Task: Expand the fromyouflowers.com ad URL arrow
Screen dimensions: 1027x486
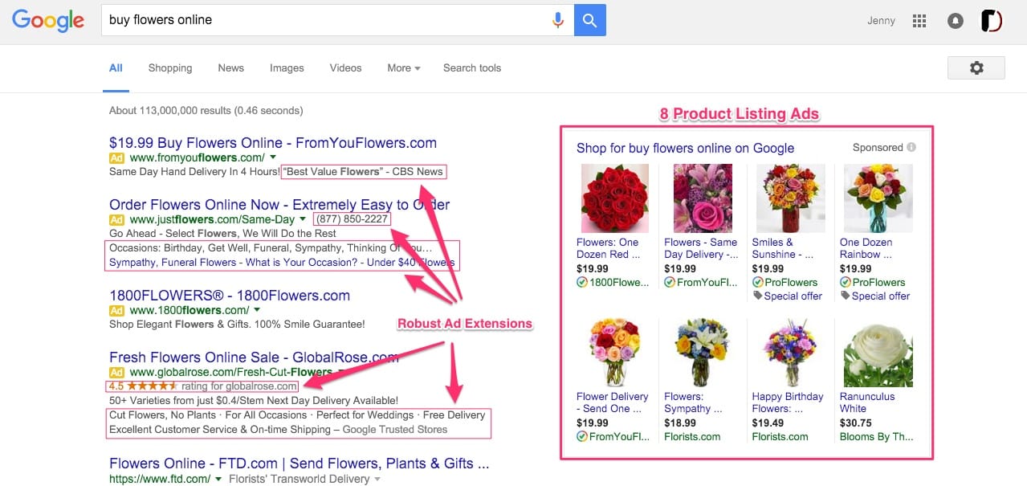Action: (273, 157)
